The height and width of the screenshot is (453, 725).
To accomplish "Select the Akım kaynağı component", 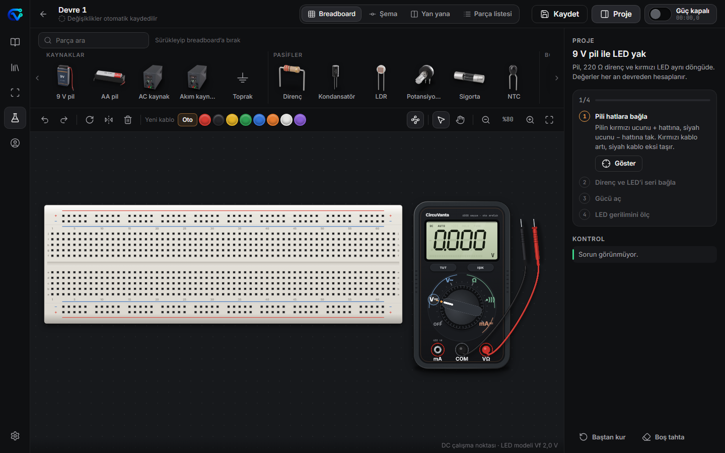I will (197, 82).
